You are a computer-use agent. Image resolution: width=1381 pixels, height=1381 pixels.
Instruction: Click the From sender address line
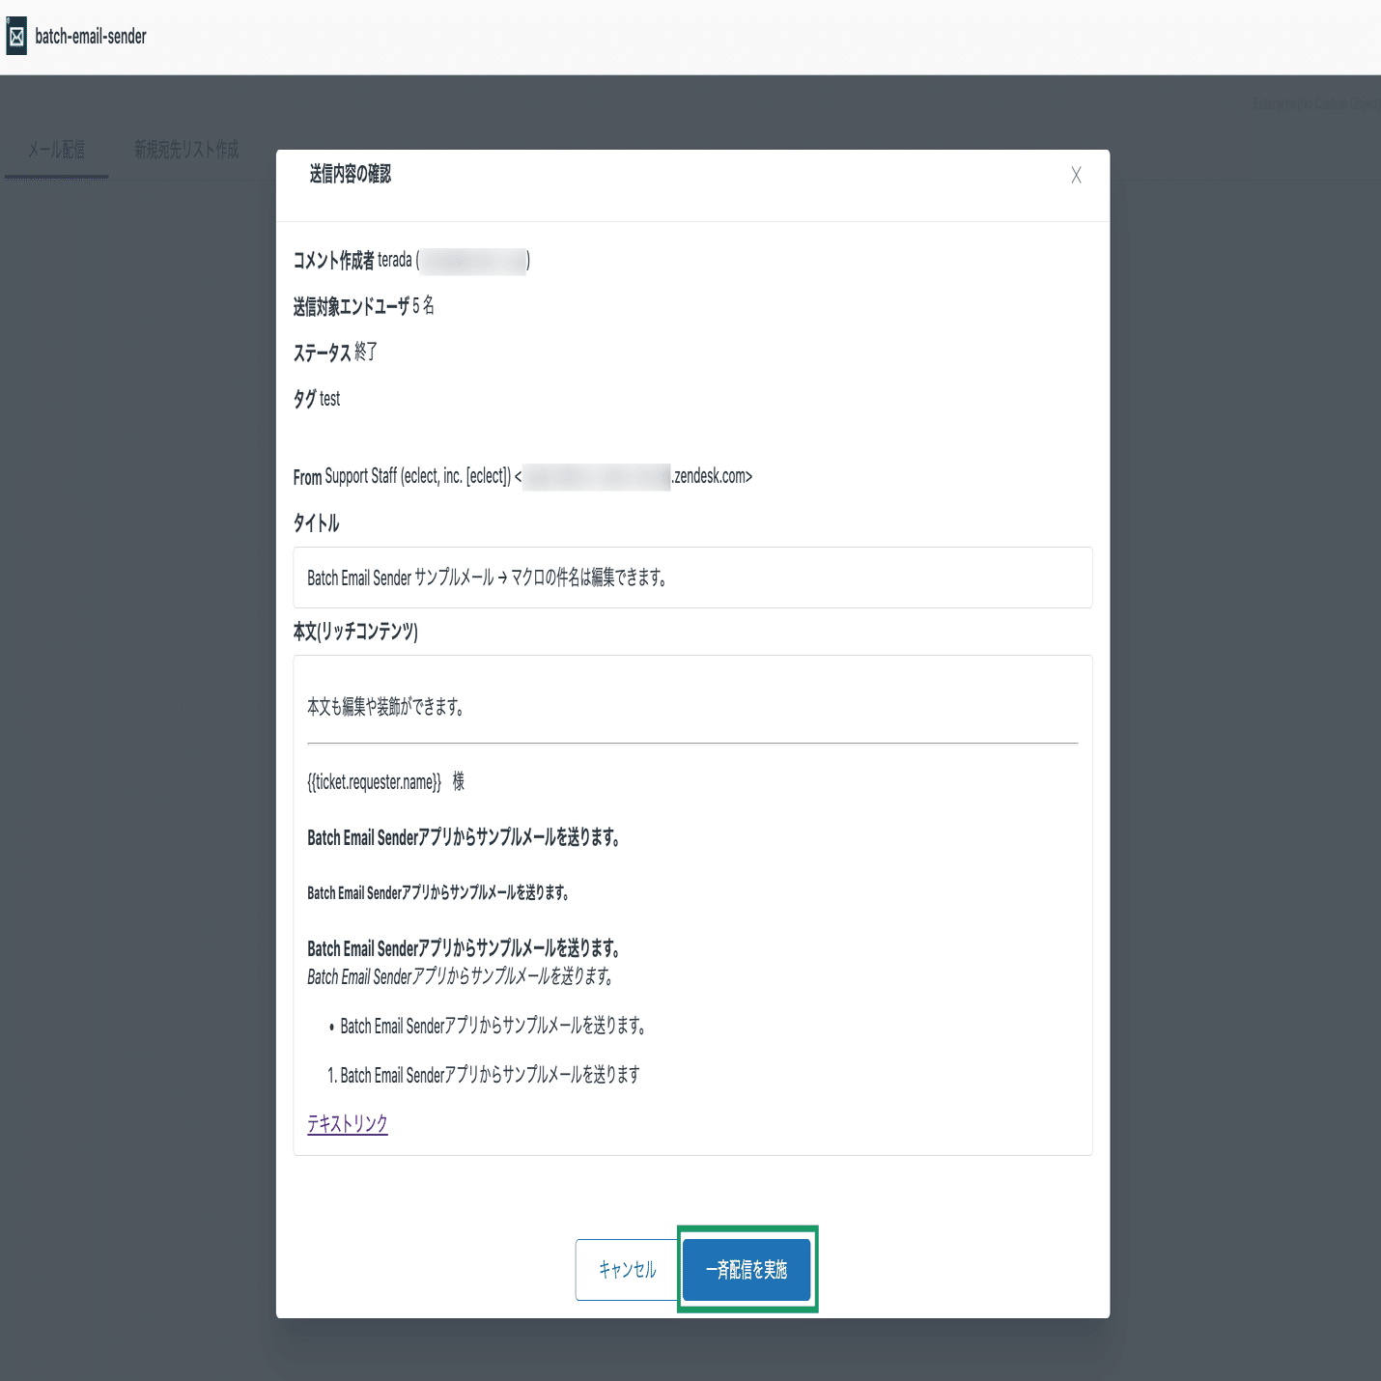pyautogui.click(x=524, y=476)
